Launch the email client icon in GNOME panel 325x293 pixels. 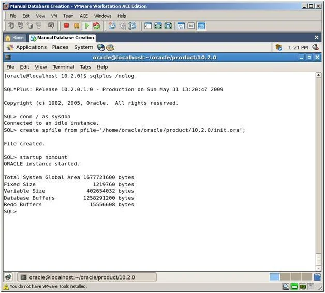click(110, 47)
